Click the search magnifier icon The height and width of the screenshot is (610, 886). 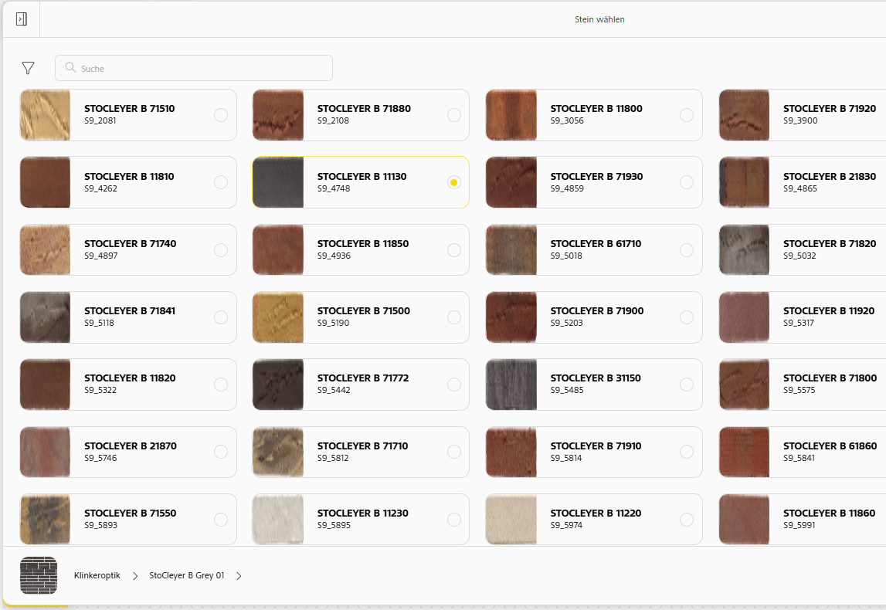pyautogui.click(x=70, y=68)
